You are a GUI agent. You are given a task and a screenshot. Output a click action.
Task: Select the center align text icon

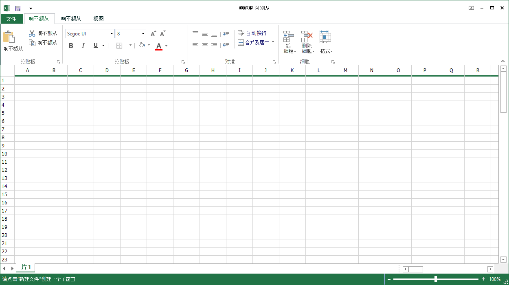click(205, 45)
